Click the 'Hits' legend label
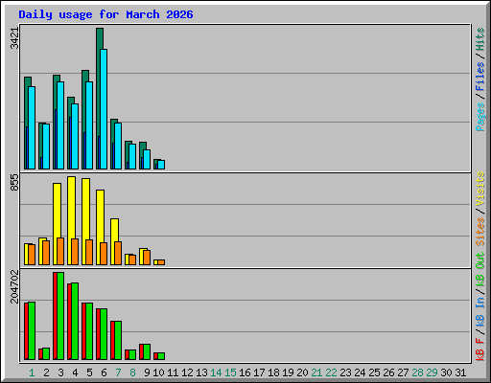 (x=480, y=39)
